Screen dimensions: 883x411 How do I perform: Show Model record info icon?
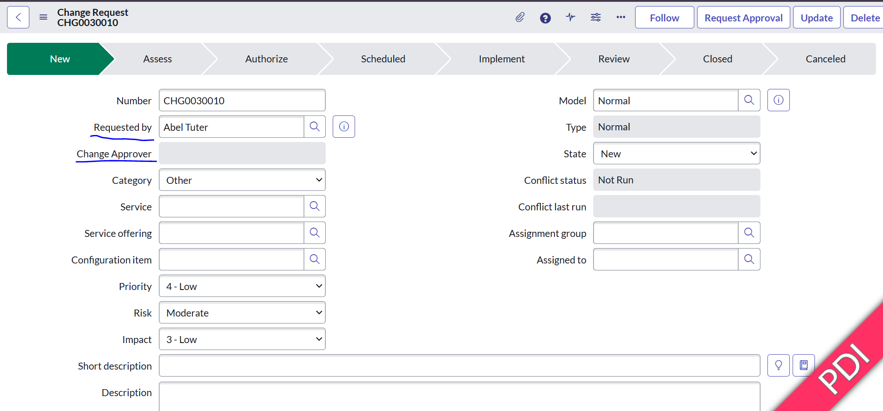coord(779,100)
